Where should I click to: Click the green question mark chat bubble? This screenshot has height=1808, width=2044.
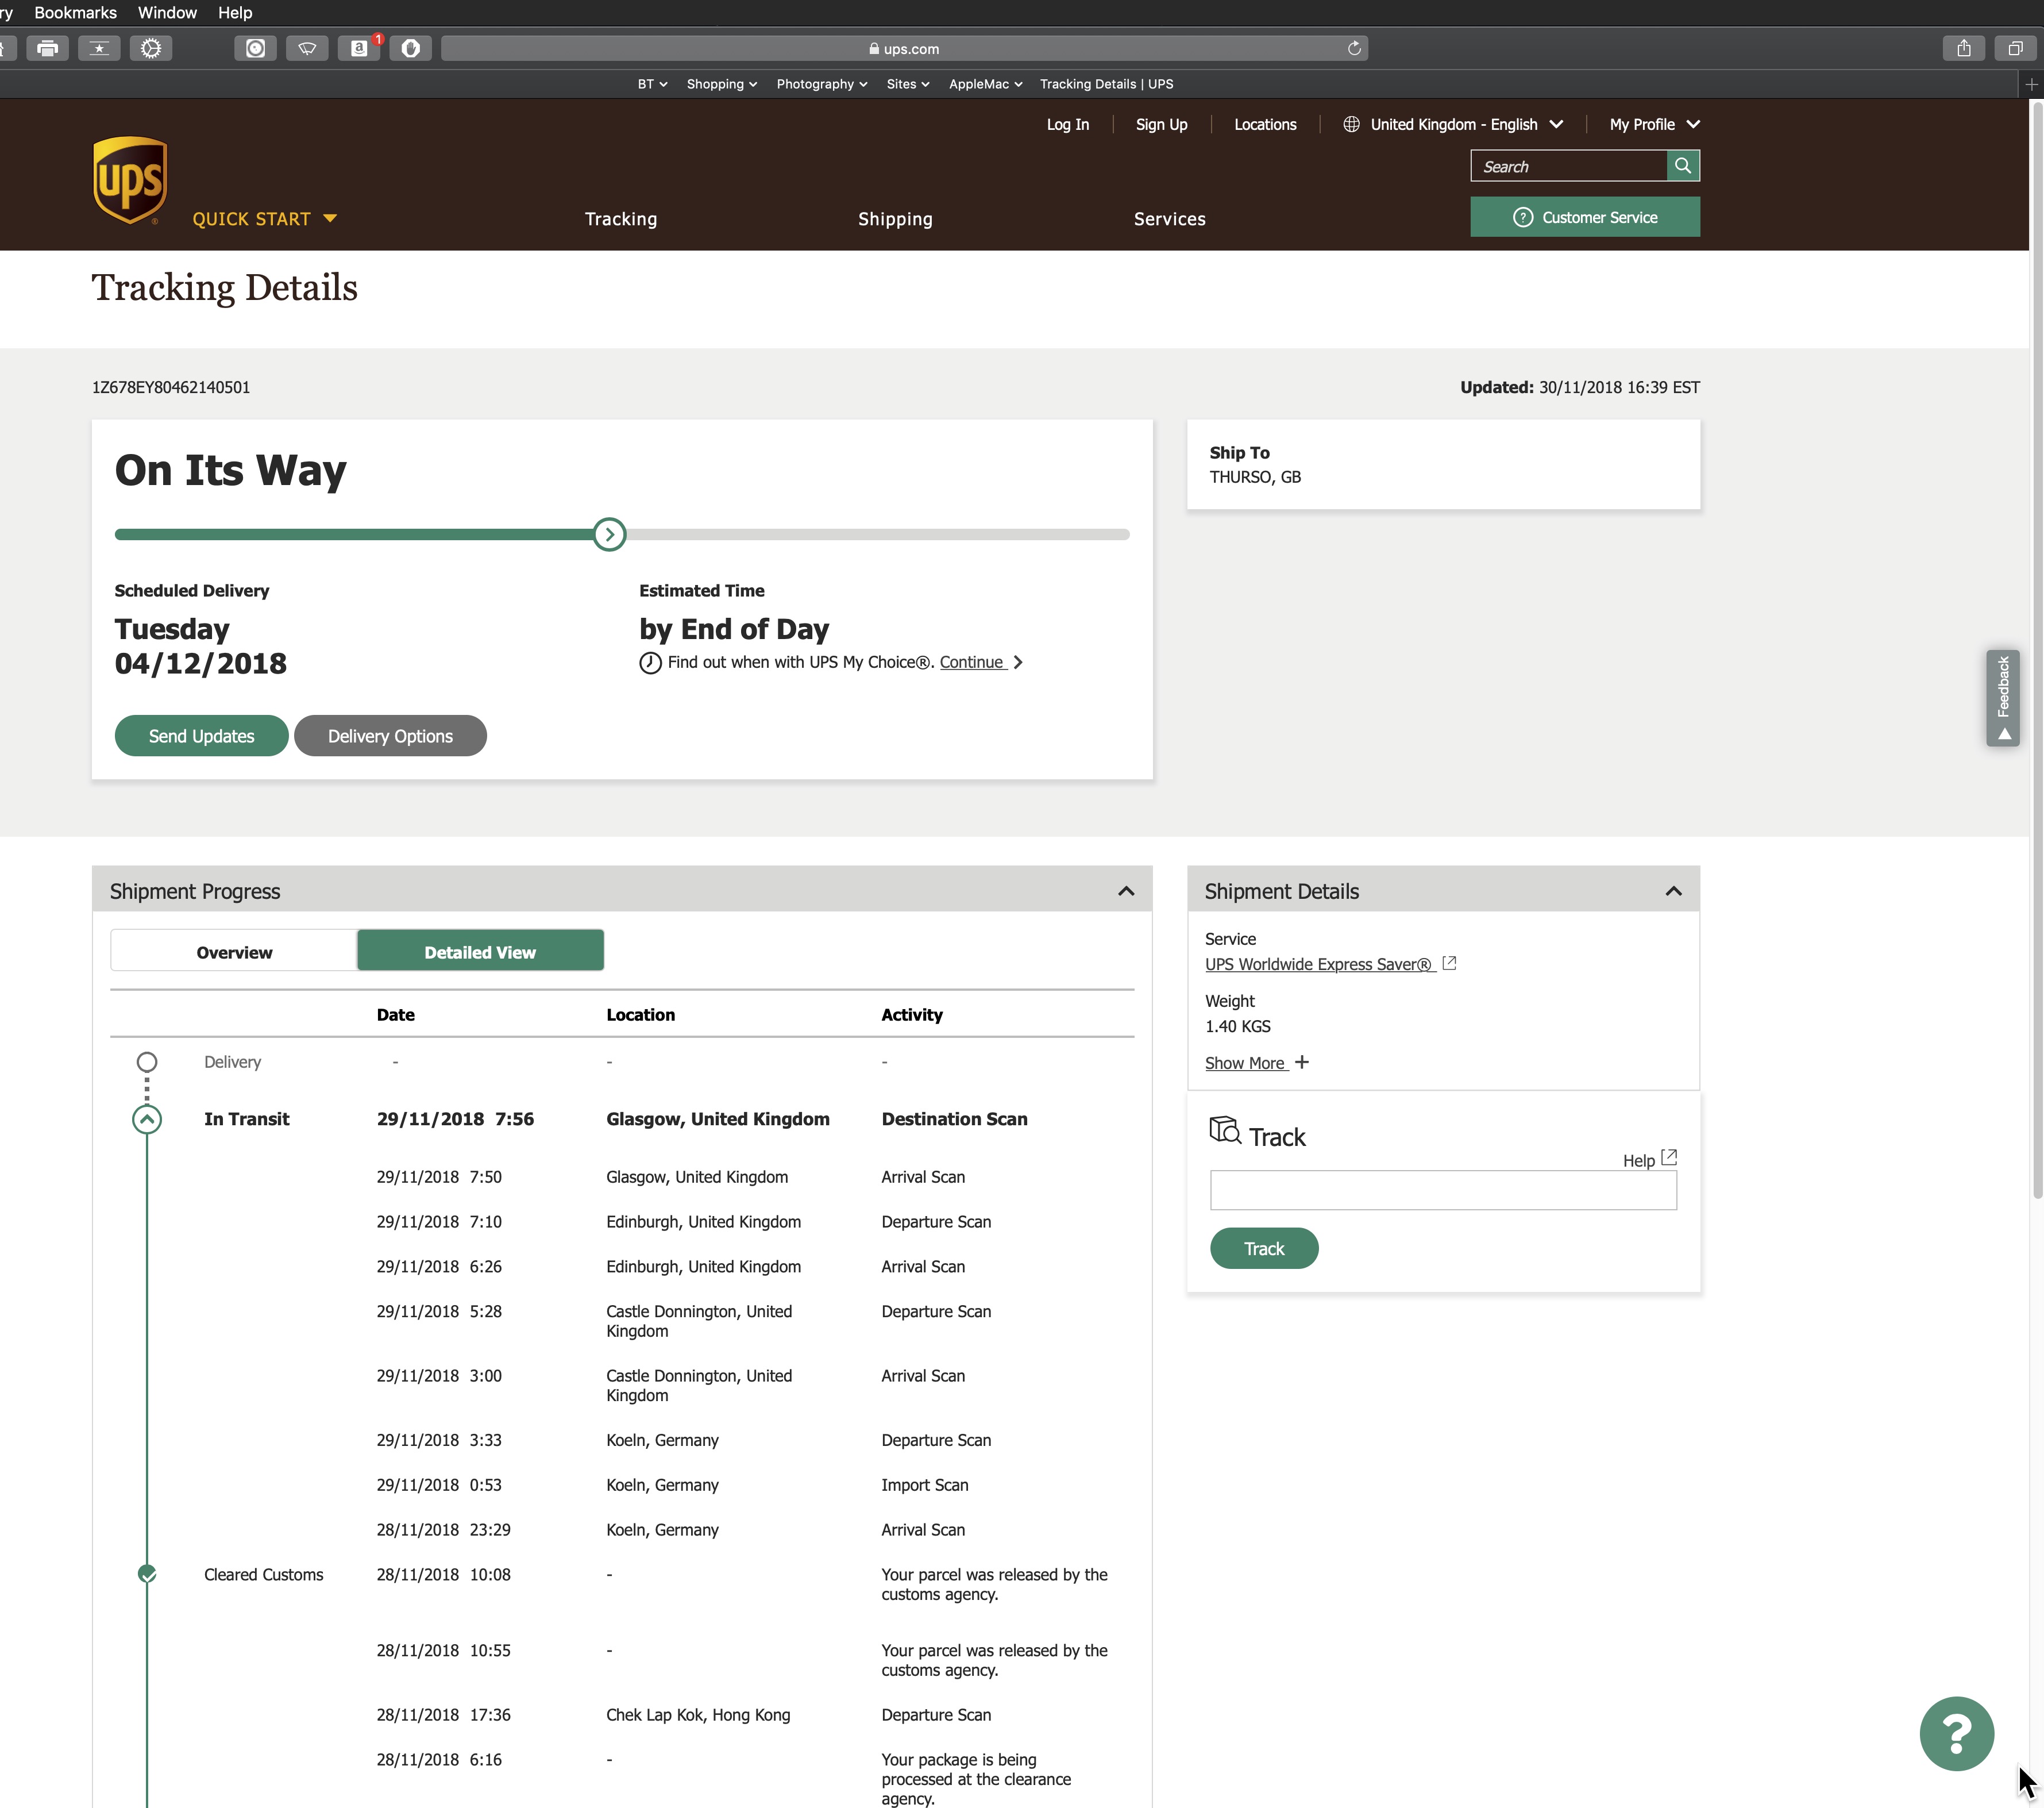1956,1733
